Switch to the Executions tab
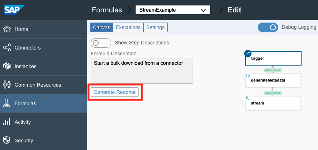318x150 pixels. click(x=128, y=27)
